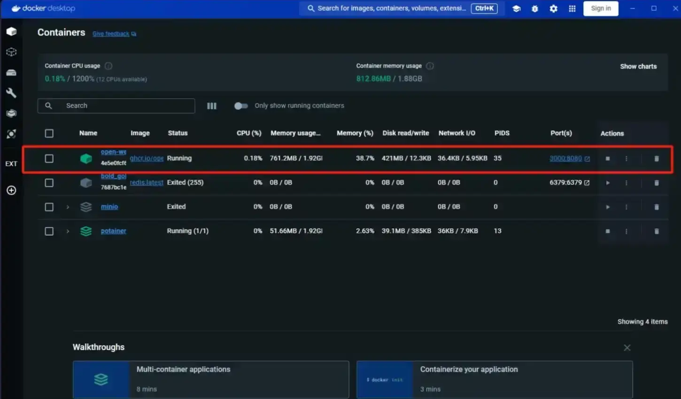
Task: Click the Add Extensions plus icon
Action: click(11, 190)
